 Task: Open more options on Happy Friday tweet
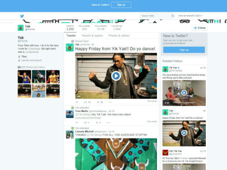coord(110,102)
